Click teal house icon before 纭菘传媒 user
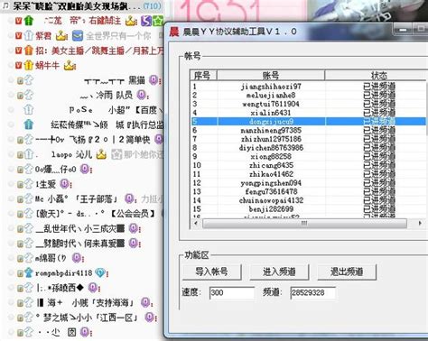Viewport: 428px width, 341px height. coord(29,124)
